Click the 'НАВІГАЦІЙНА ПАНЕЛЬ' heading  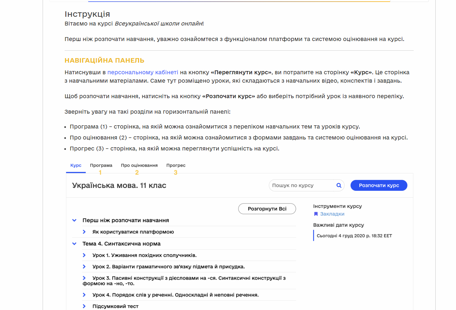[104, 60]
